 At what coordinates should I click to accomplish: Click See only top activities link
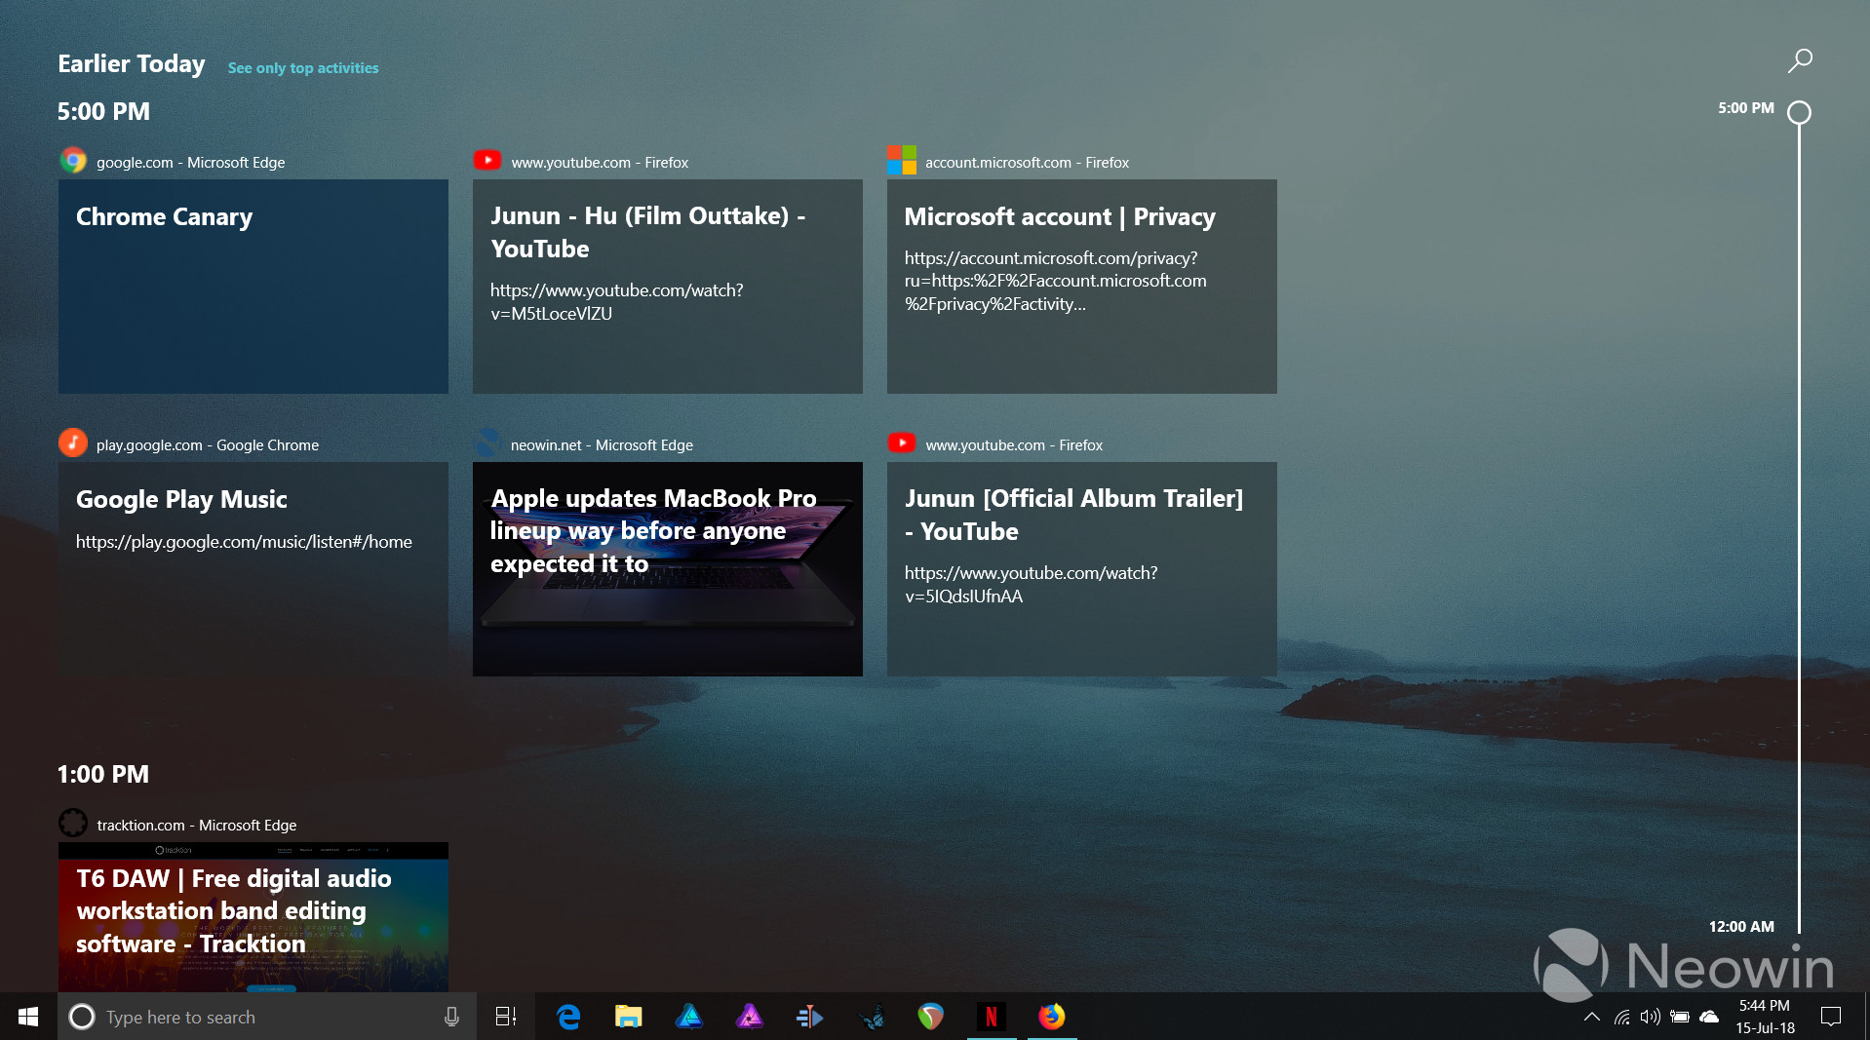pos(303,68)
